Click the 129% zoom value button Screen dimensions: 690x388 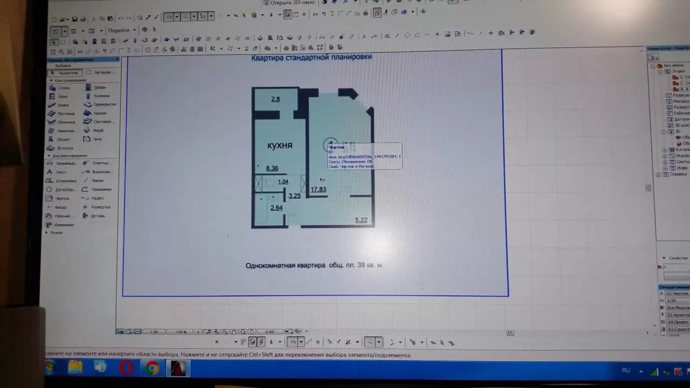[181, 332]
